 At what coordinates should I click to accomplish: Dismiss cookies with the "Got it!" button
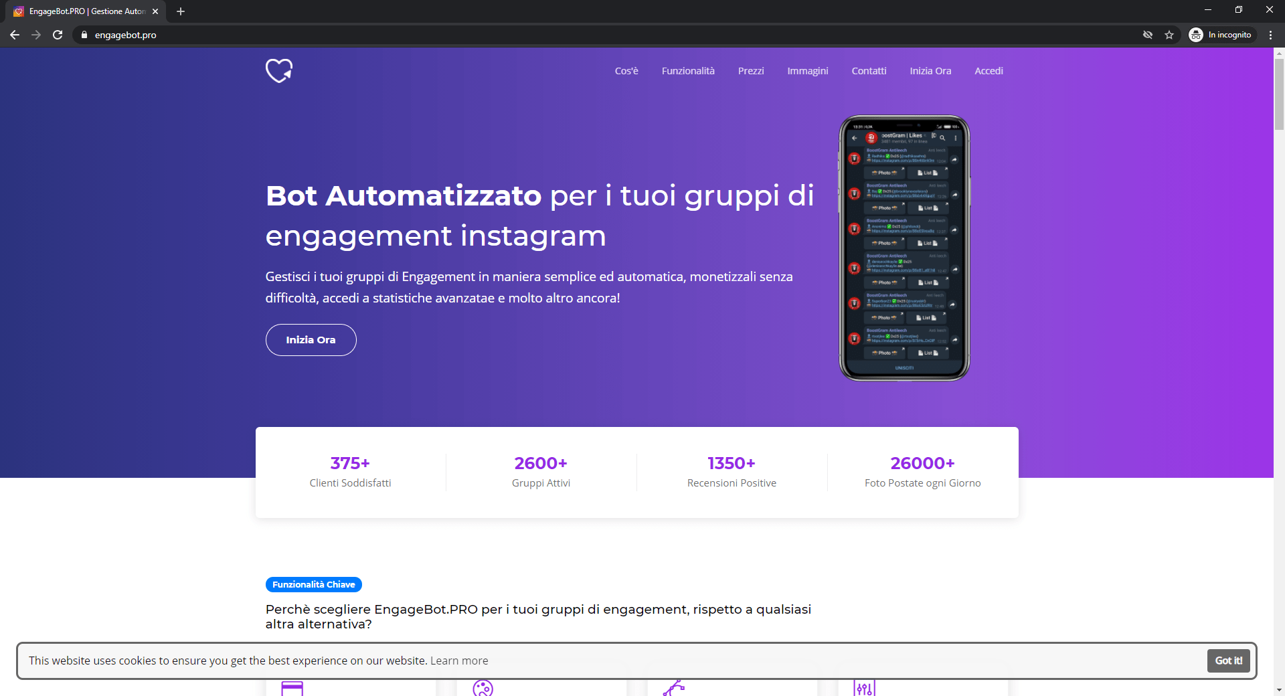tap(1228, 661)
